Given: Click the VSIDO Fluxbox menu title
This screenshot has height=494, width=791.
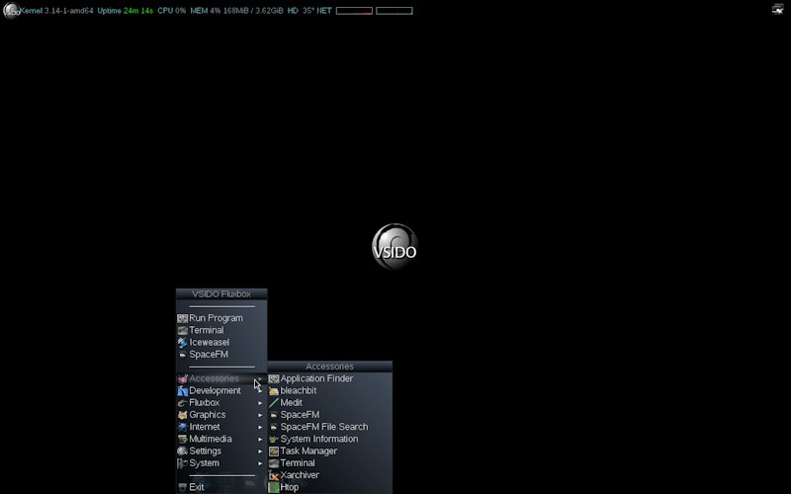Looking at the screenshot, I should [221, 293].
